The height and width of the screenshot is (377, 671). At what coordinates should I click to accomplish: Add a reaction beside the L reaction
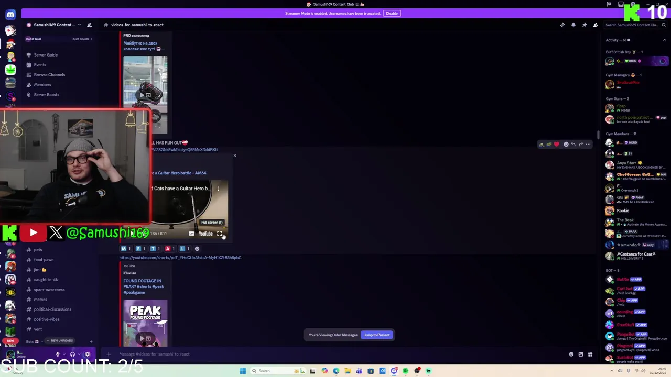click(x=197, y=249)
